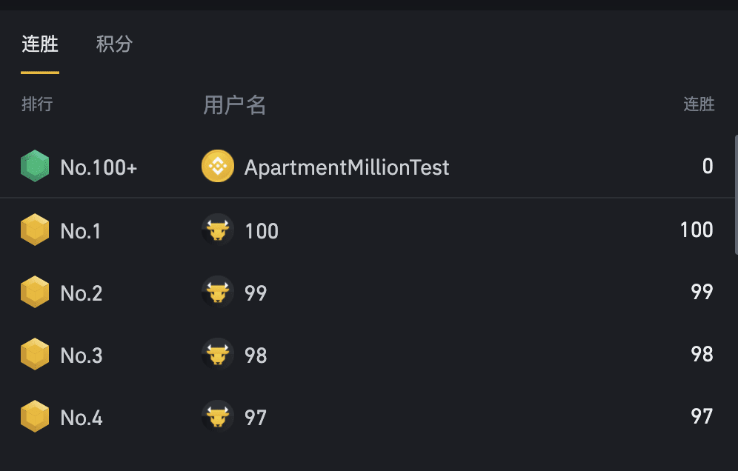Open the 积分 tab

114,44
